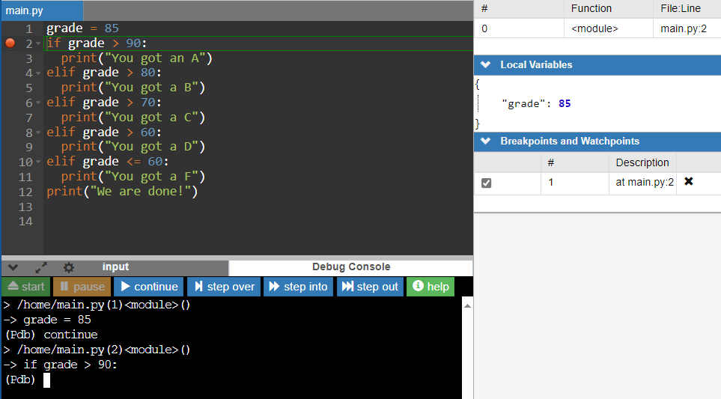Open console settings gear icon

[69, 267]
